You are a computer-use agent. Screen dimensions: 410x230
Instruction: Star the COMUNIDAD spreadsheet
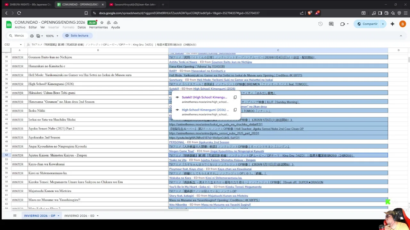tap(102, 23)
